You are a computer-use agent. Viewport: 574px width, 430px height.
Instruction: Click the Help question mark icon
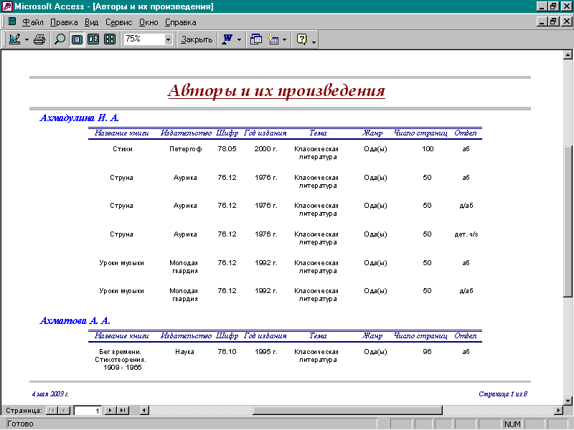[302, 39]
